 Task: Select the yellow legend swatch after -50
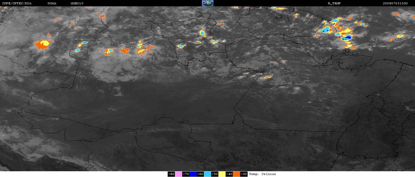(x=222, y=174)
